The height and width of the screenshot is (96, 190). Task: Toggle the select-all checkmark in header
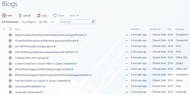[4, 29]
